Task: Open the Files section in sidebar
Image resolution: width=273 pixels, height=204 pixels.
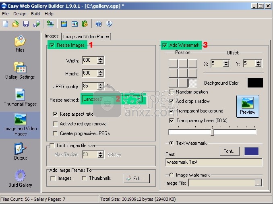Action: 20,44
